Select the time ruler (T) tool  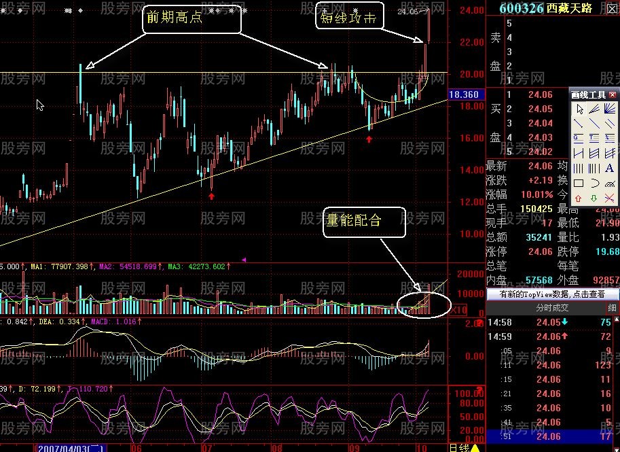click(x=593, y=137)
